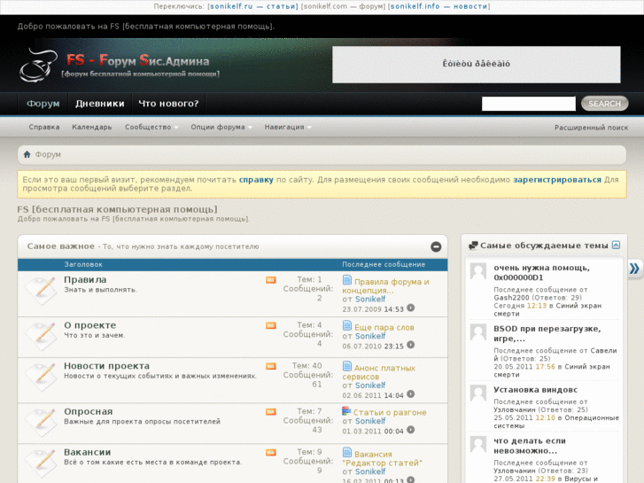Open thread очень нужна помощь, 0x000000D1

click(x=542, y=273)
